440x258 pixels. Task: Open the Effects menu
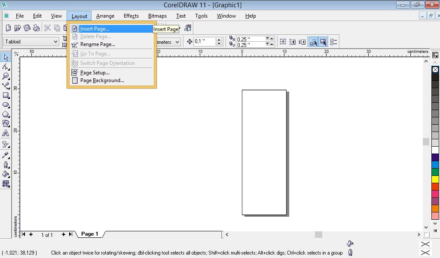pos(131,16)
